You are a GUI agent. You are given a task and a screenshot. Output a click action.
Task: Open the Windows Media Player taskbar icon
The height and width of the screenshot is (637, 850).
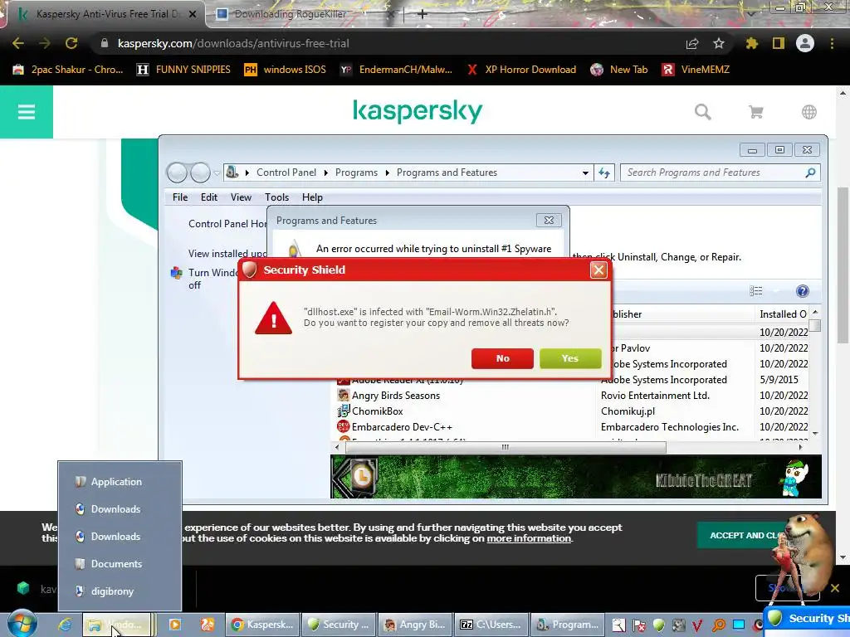(x=174, y=625)
